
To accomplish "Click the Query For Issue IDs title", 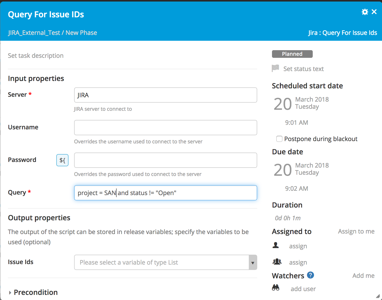I will pyautogui.click(x=46, y=15).
